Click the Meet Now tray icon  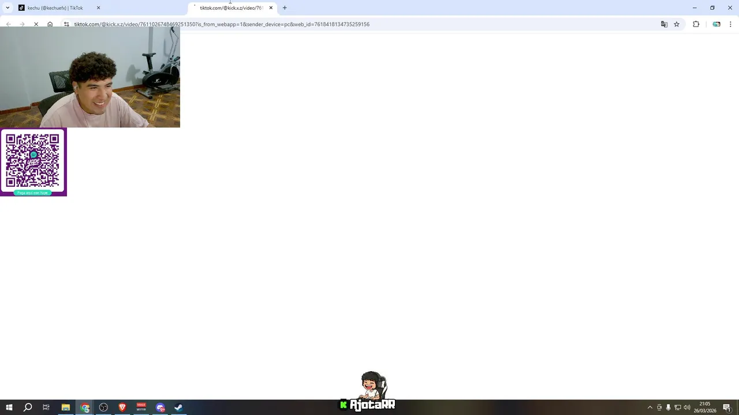[659, 408]
